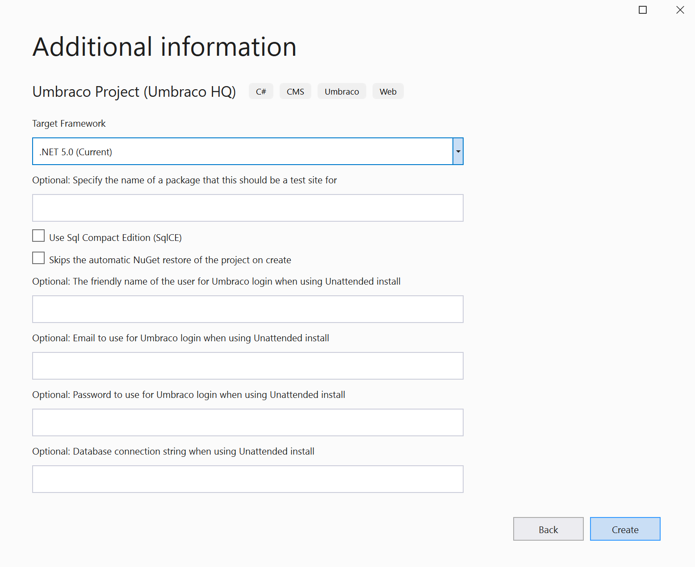Click the Use Sql Compact Edition label text
The image size is (695, 567).
coord(115,238)
